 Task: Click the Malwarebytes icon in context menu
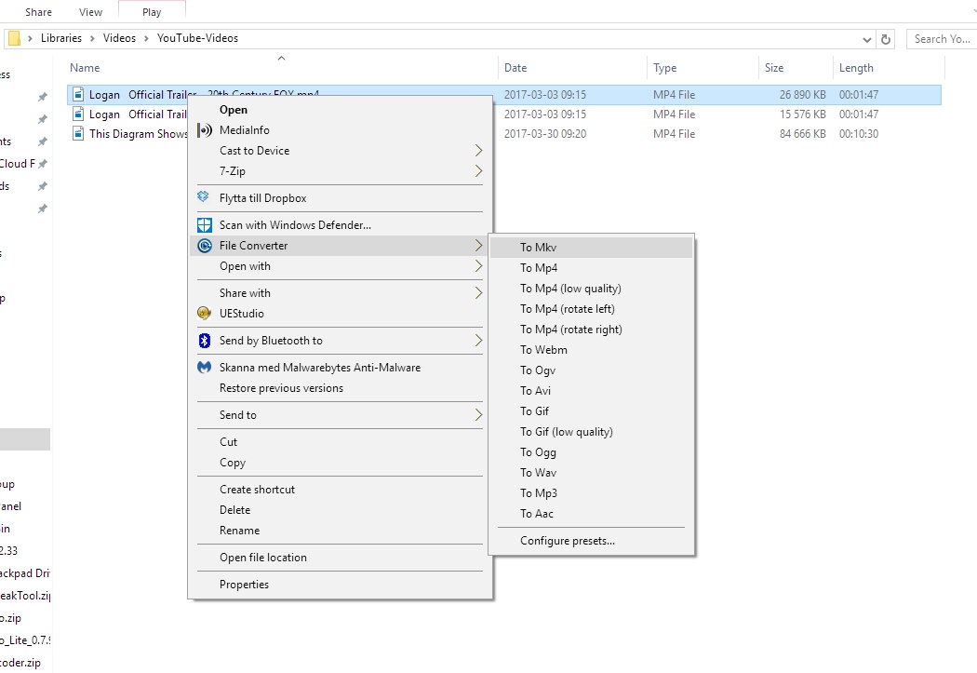coord(205,368)
